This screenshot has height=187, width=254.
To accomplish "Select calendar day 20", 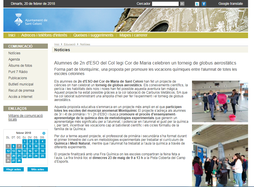I will [14, 156].
